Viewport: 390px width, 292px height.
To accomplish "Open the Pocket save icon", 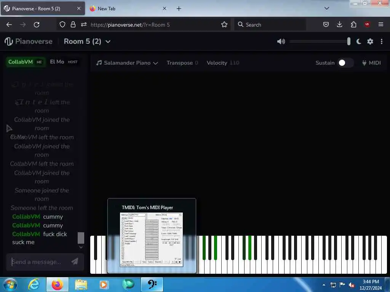I will pos(326,25).
